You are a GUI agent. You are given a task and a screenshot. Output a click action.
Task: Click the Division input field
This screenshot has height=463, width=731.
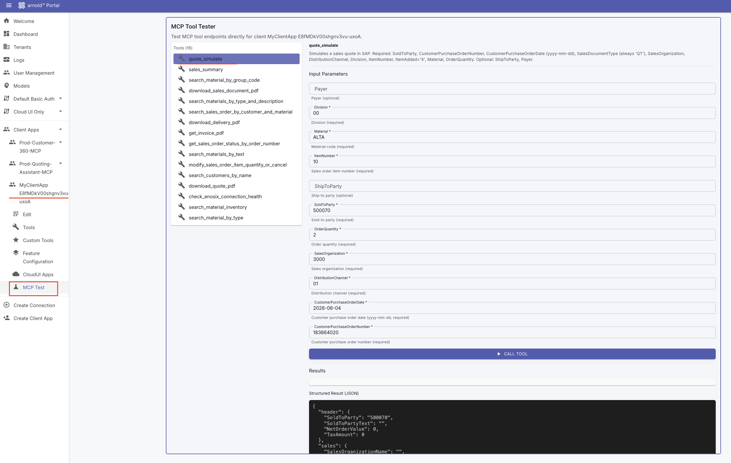512,113
